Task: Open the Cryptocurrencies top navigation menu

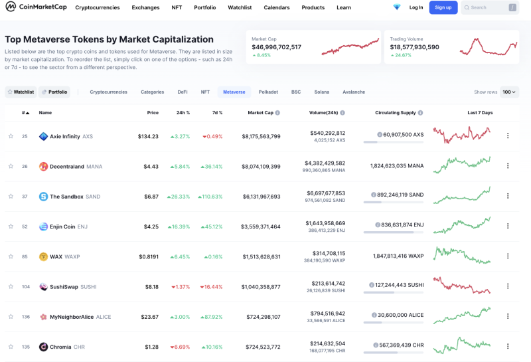Action: click(98, 7)
